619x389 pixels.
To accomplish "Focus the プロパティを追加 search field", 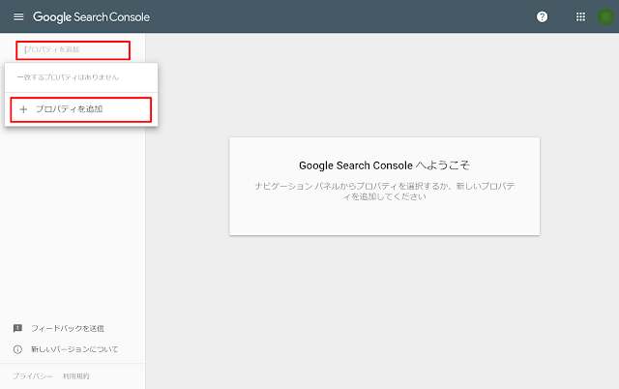I will [74, 50].
